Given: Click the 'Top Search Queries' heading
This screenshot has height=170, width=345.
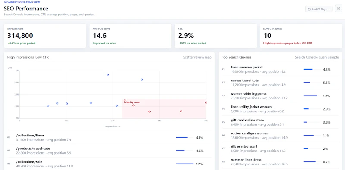Looking at the screenshot, I should click(236, 57).
